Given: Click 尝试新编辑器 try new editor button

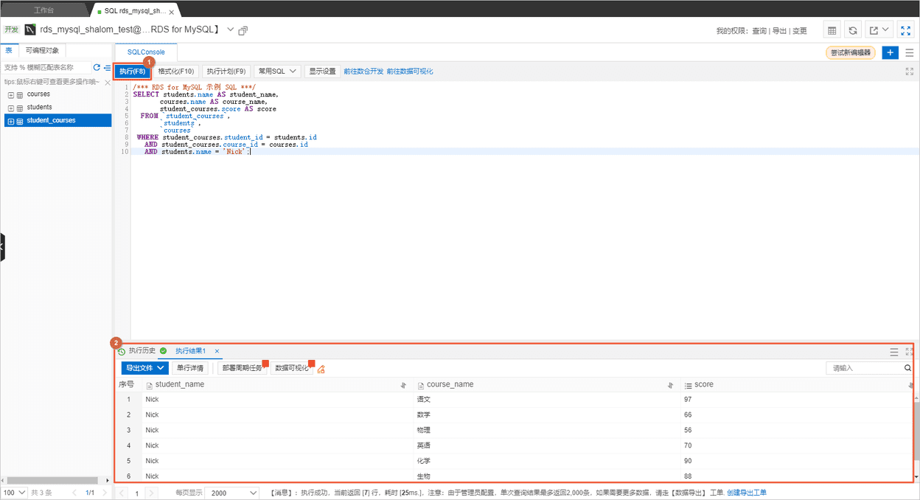Looking at the screenshot, I should click(851, 52).
